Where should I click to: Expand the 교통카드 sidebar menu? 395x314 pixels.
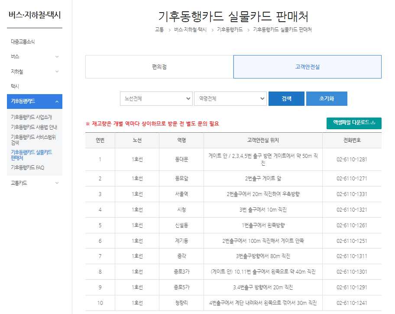point(35,183)
